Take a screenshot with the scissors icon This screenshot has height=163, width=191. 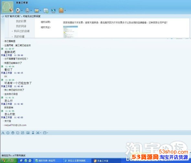38,133
